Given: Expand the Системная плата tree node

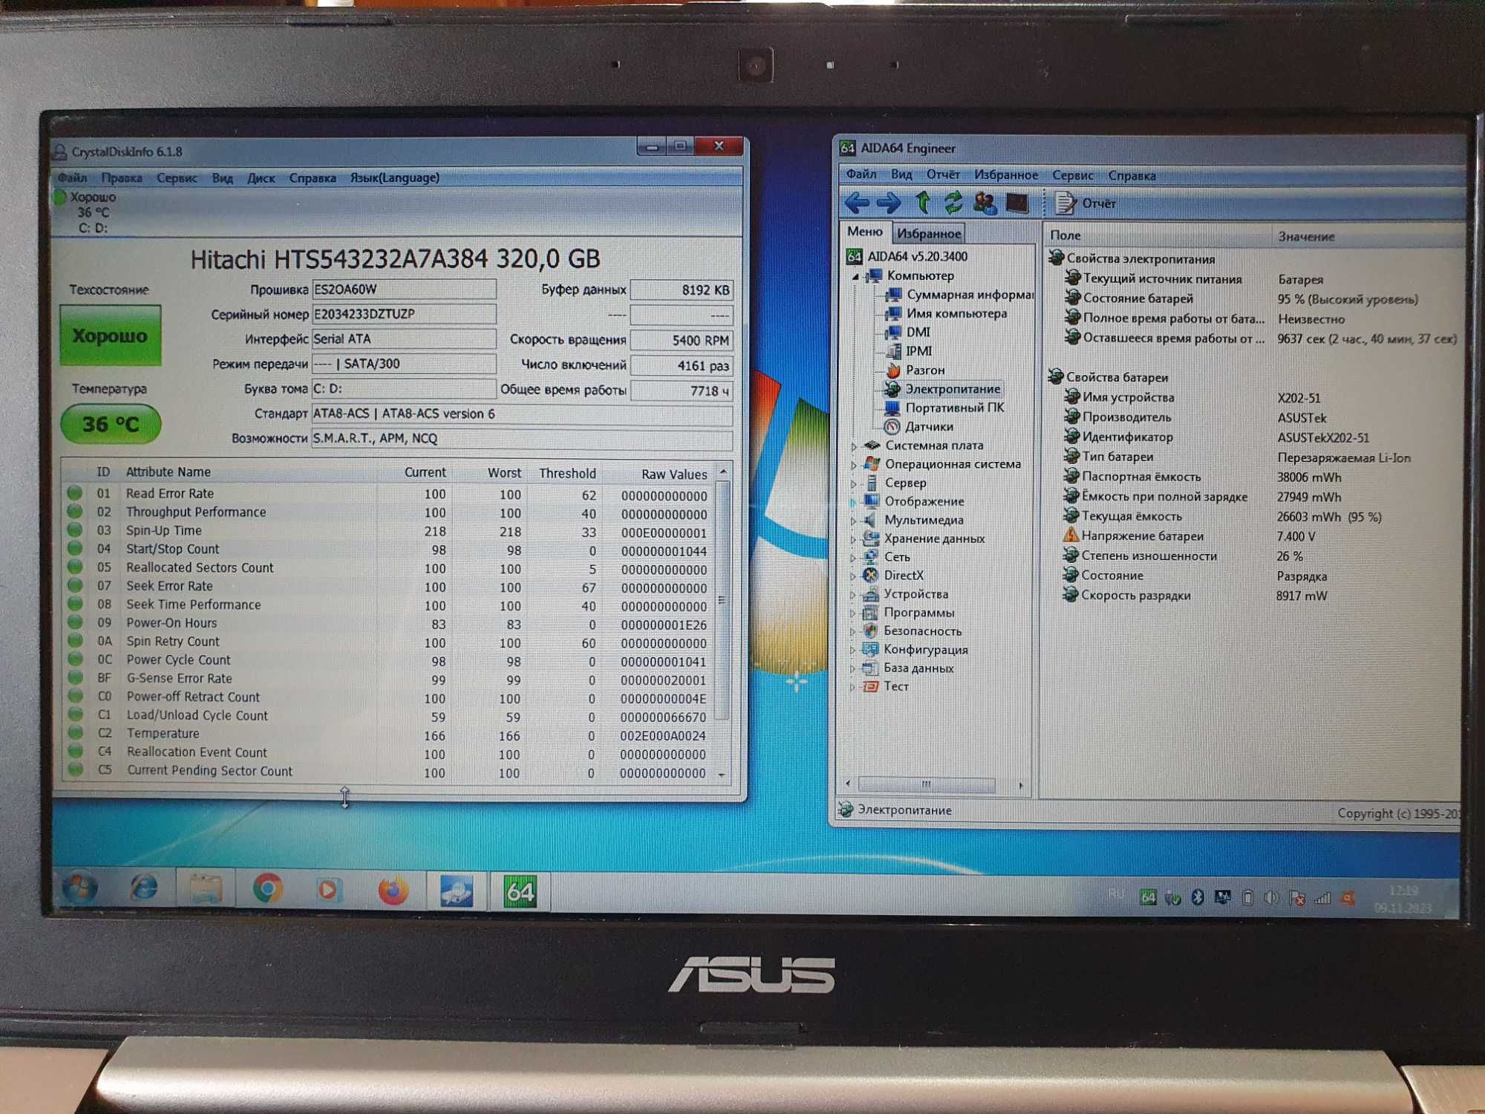Looking at the screenshot, I should pyautogui.click(x=854, y=446).
